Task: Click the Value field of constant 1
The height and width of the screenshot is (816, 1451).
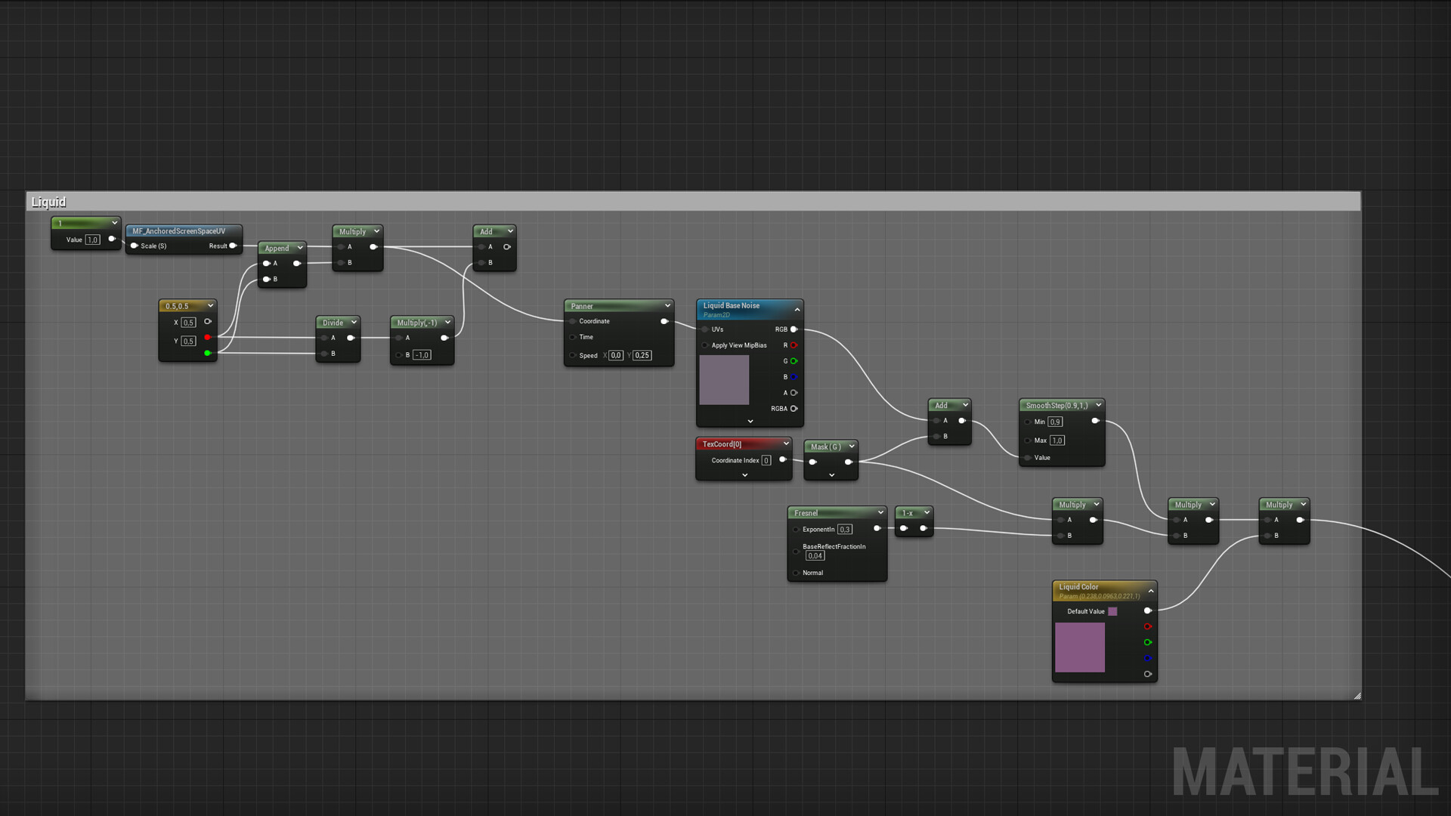Action: point(93,240)
